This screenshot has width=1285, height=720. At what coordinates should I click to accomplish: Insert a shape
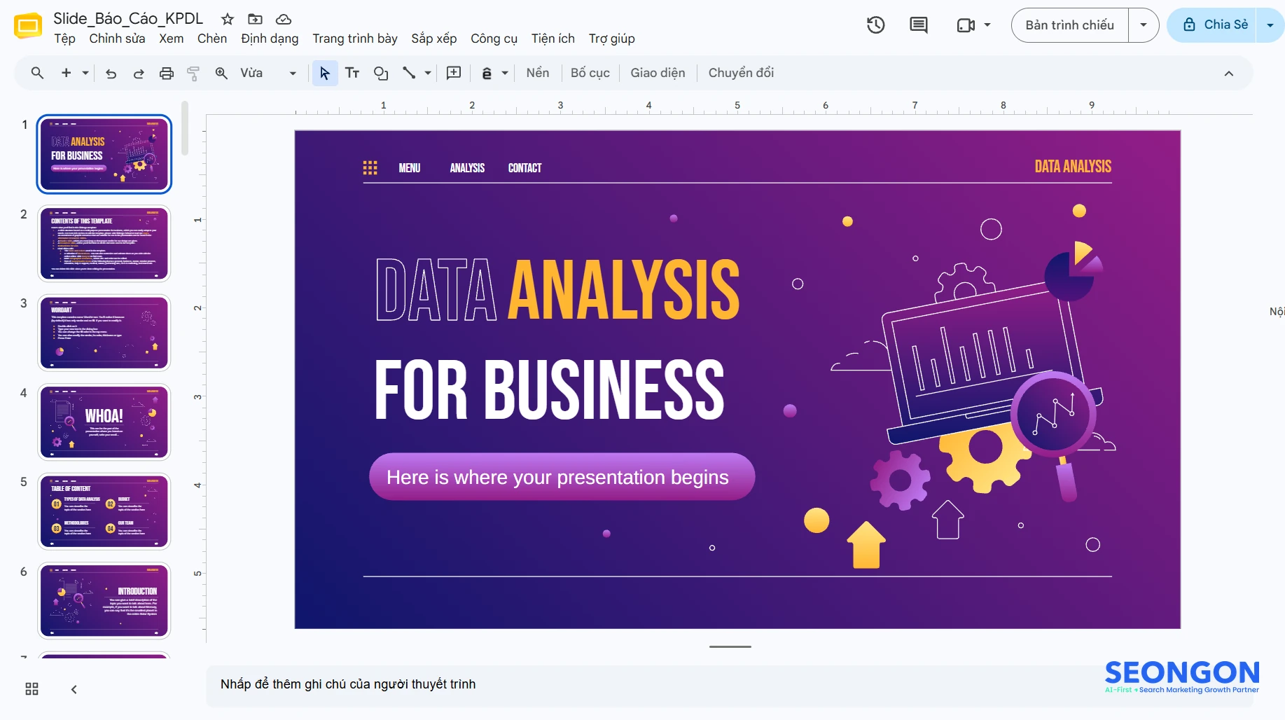click(x=381, y=73)
